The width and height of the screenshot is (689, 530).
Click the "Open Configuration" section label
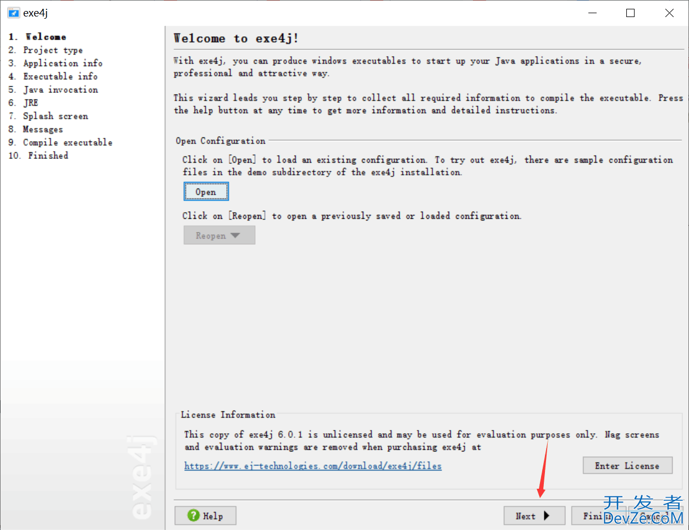click(x=221, y=141)
